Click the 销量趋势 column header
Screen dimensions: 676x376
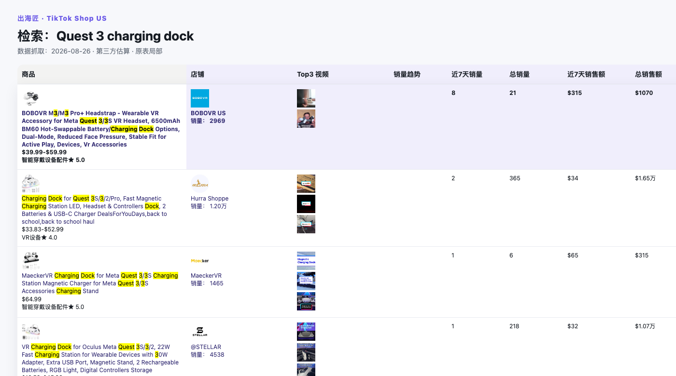(x=407, y=74)
